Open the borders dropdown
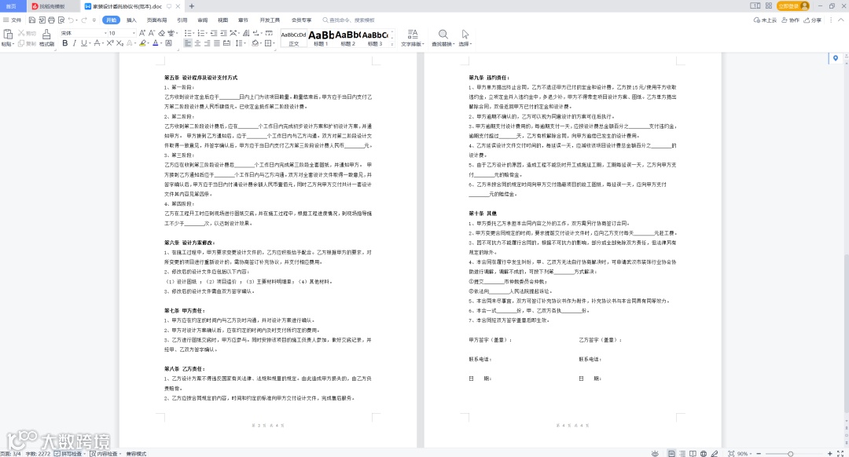849x457 pixels. point(274,43)
